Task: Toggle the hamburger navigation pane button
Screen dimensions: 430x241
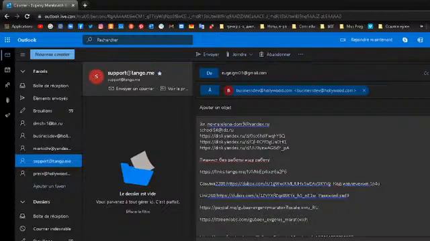Action: [x=22, y=55]
